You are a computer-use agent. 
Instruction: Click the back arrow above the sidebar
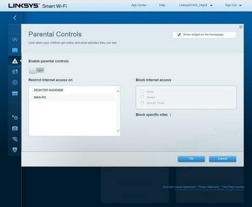tap(15, 18)
